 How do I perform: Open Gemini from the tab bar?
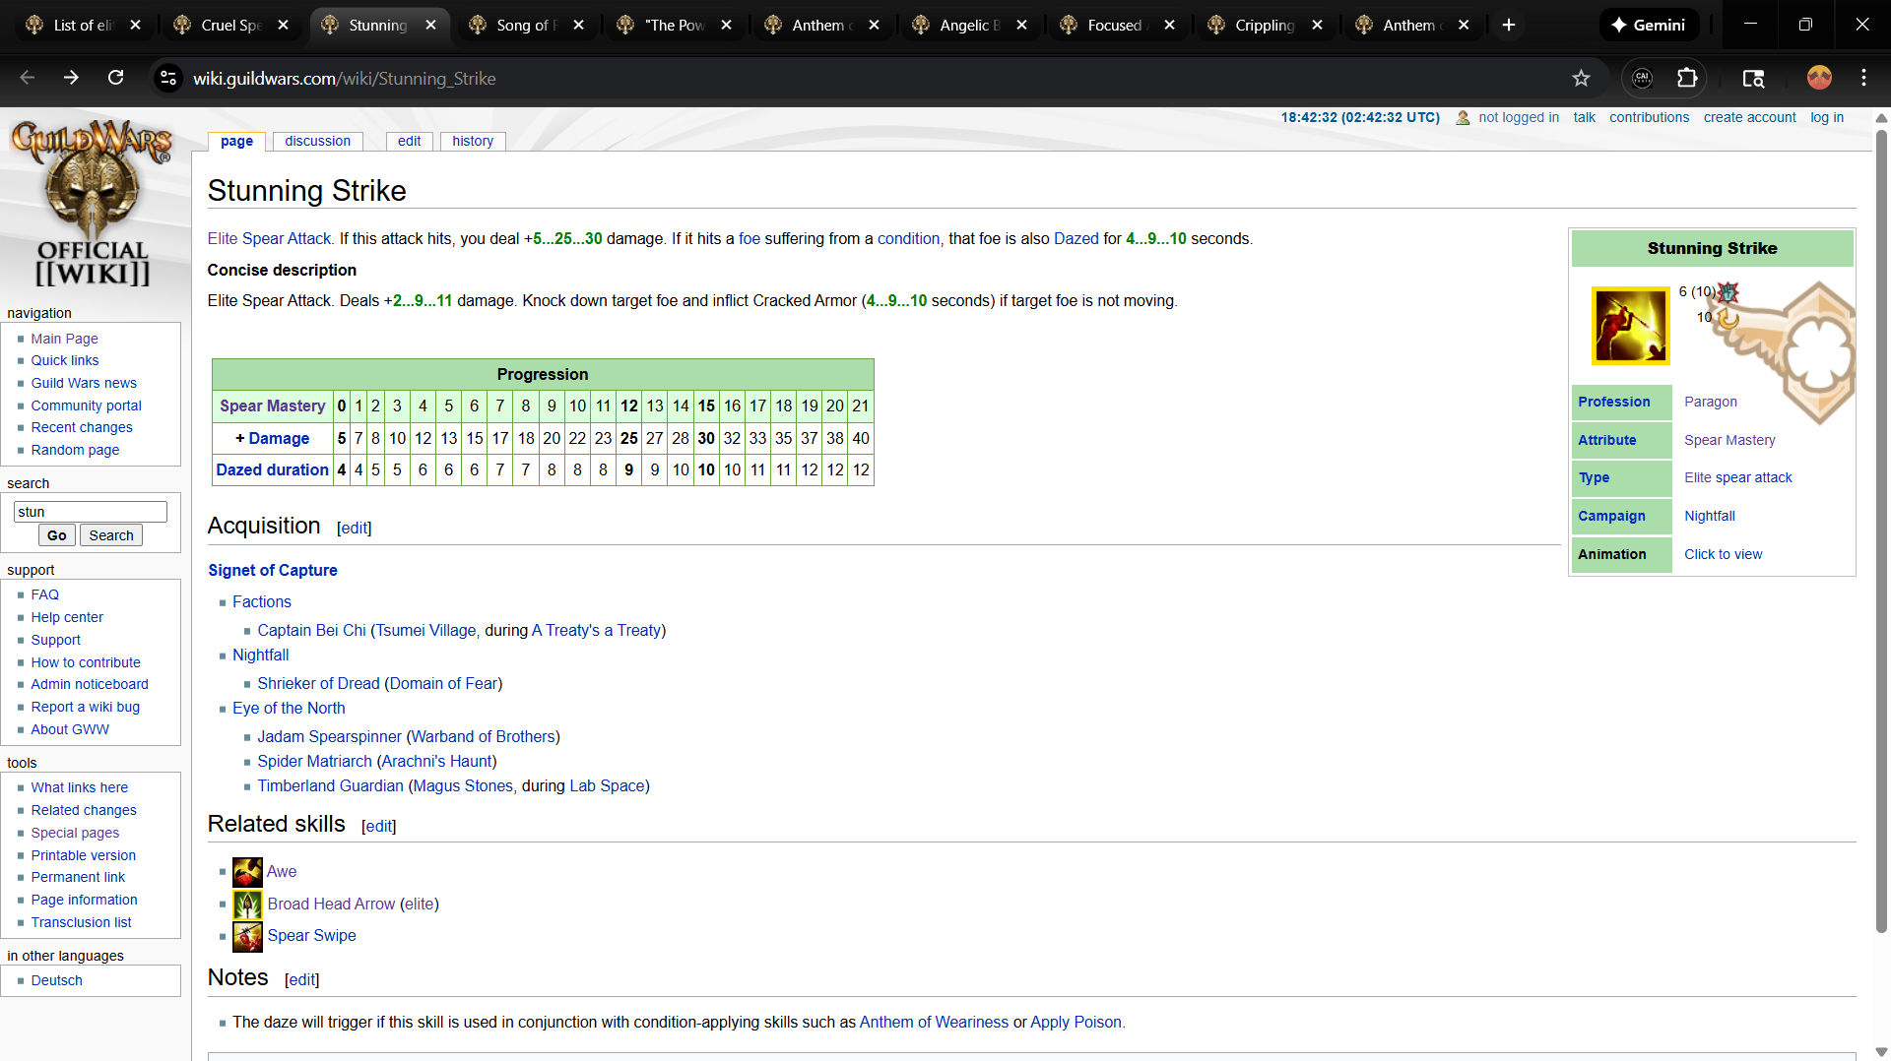coord(1649,25)
